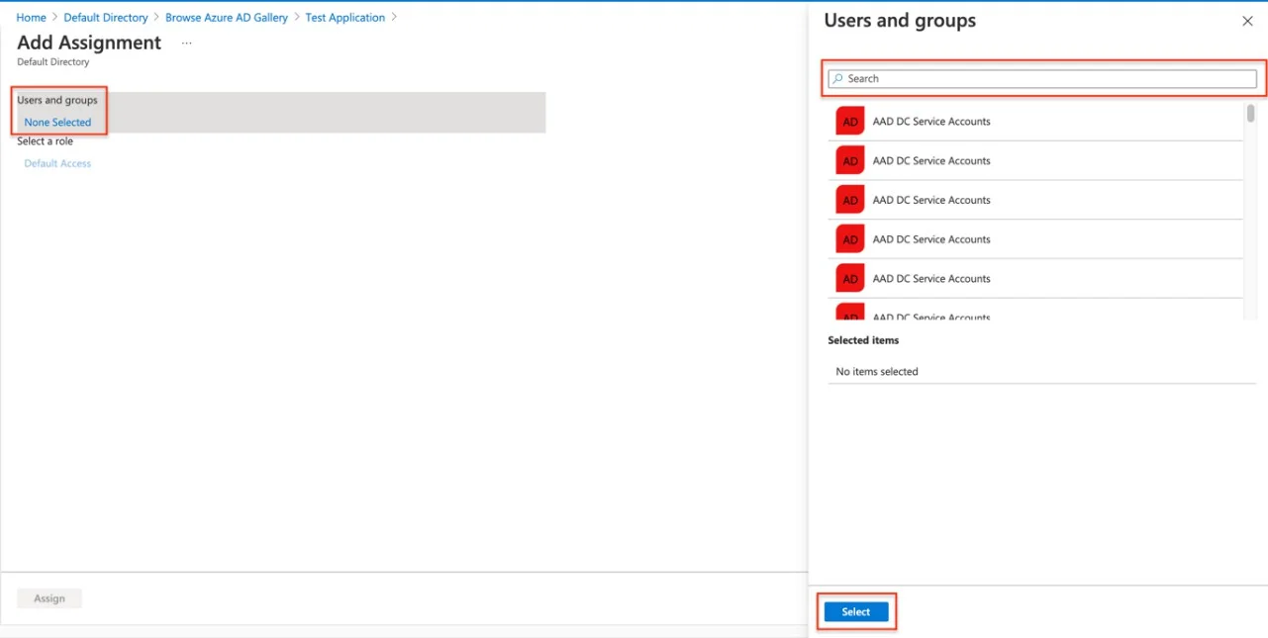Click the grayed-out Assign button
1268x638 pixels.
[x=49, y=598]
